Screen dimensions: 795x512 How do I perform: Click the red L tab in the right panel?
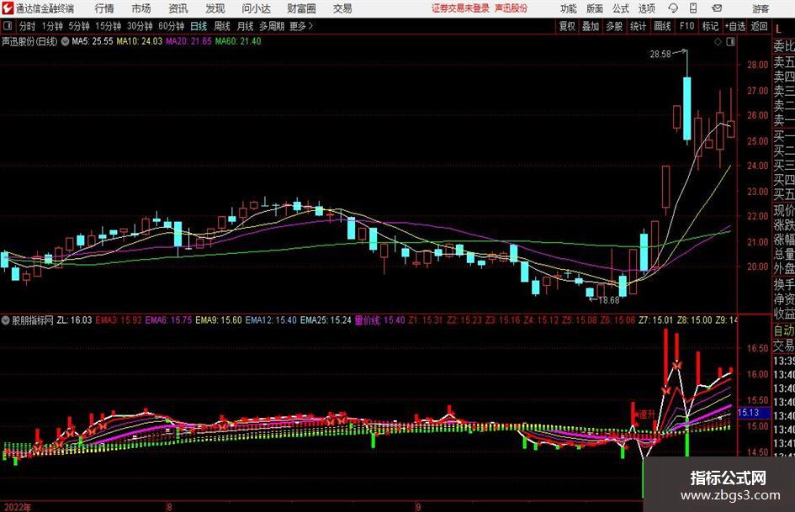tap(778, 30)
